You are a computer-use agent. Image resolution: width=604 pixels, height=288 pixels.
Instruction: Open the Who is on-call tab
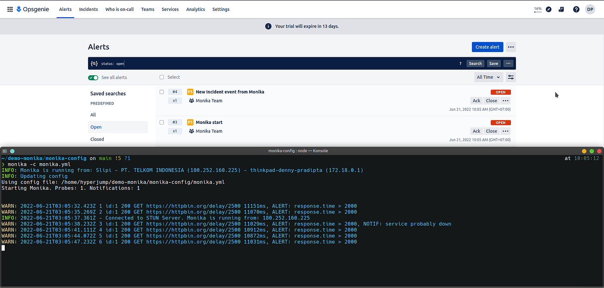(120, 9)
